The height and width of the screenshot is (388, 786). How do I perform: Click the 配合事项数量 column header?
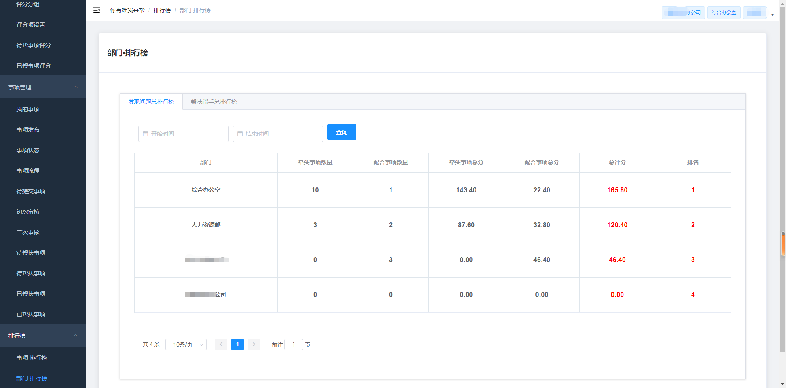[x=391, y=162]
